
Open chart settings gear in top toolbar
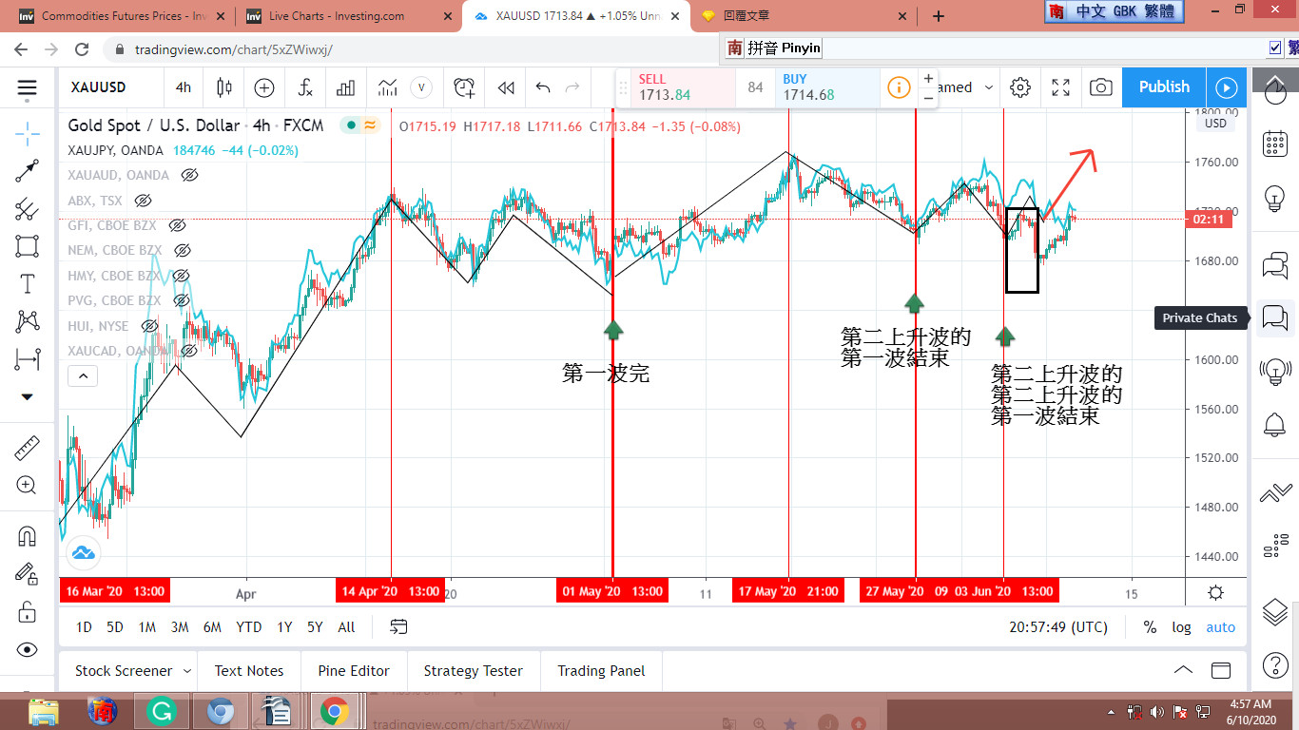click(x=1020, y=87)
